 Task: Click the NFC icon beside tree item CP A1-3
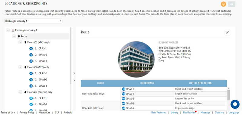(x=31, y=61)
